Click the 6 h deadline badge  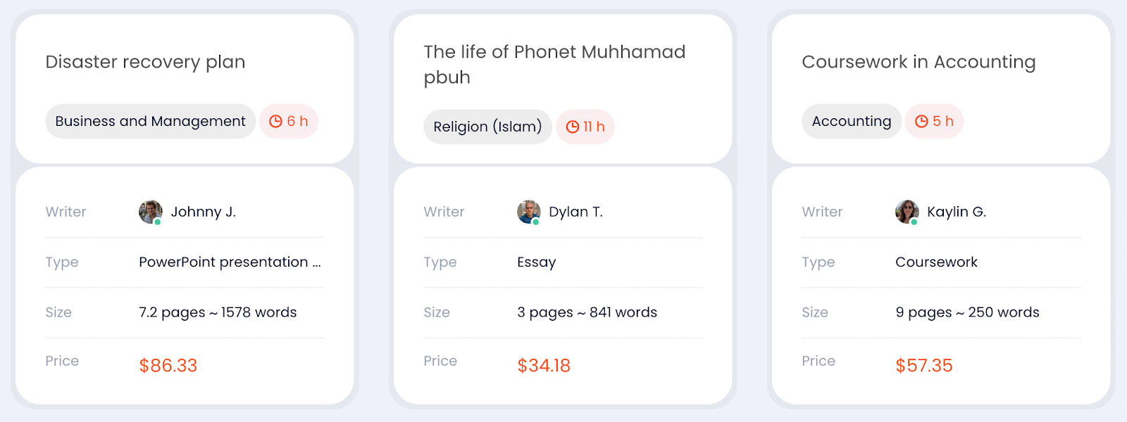coord(289,121)
